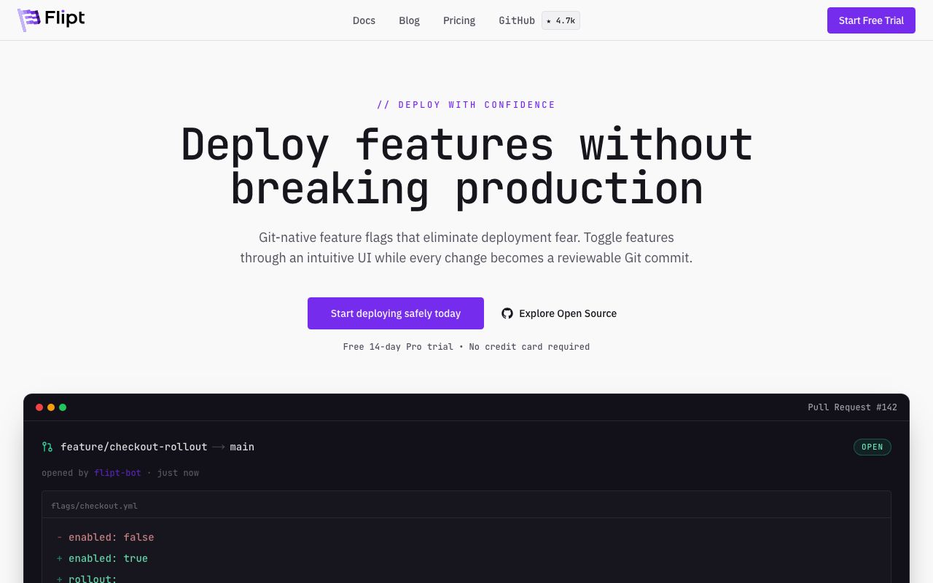Click the Git-native feature flags description paragraph
Screen dimensions: 933x583
pyautogui.click(x=466, y=248)
